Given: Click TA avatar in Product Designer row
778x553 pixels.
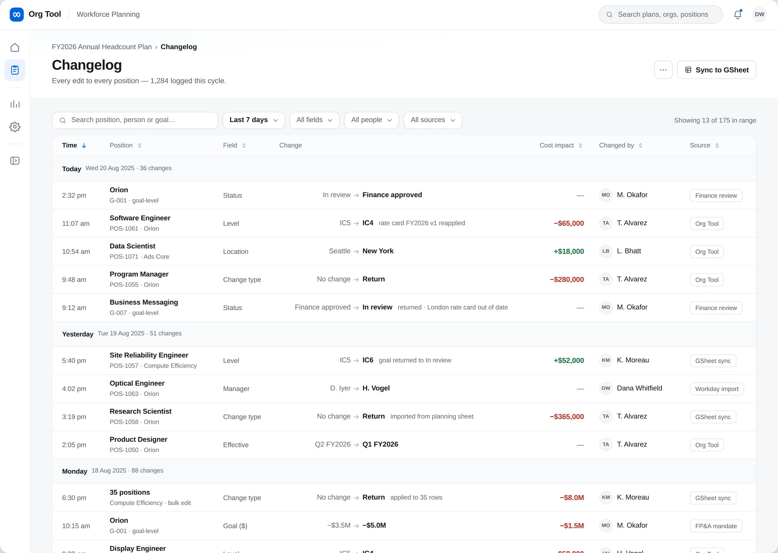Looking at the screenshot, I should (606, 445).
